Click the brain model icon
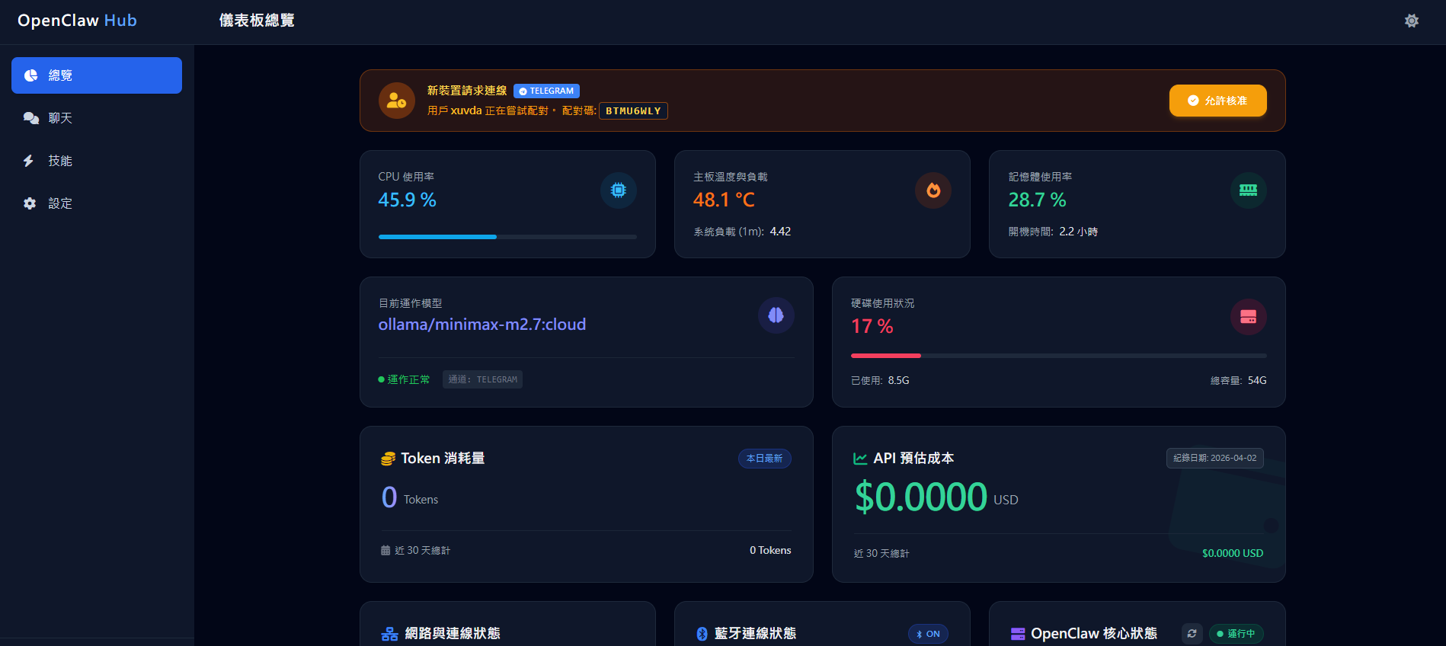This screenshot has height=646, width=1446. coord(776,315)
